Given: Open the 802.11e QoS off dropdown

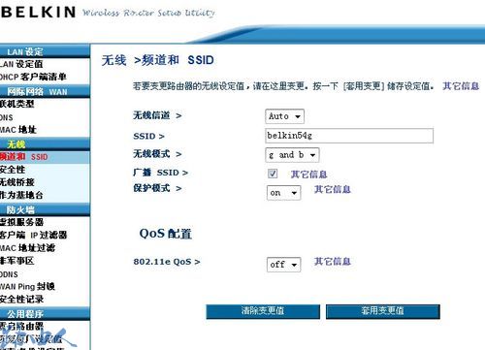Looking at the screenshot, I should [283, 265].
